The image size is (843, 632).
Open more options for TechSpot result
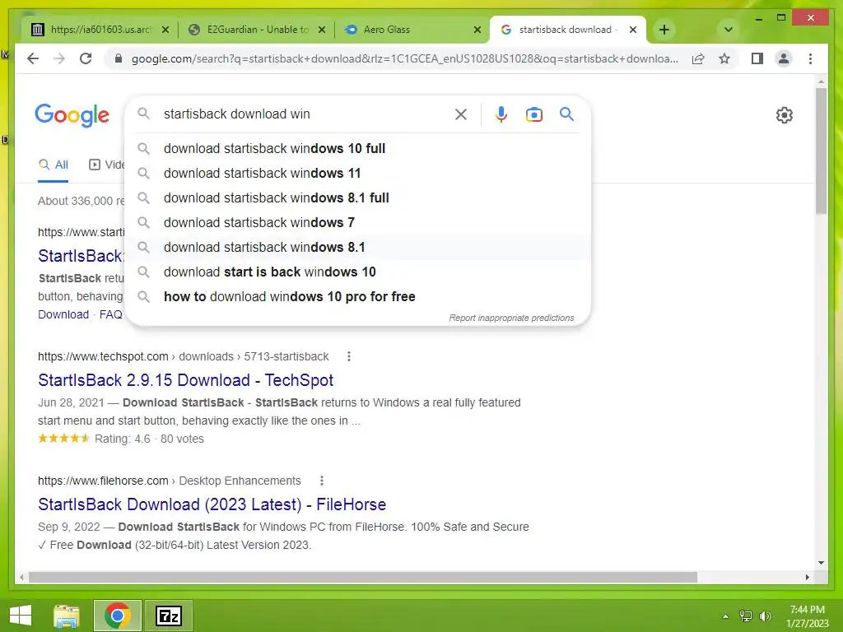tap(349, 356)
